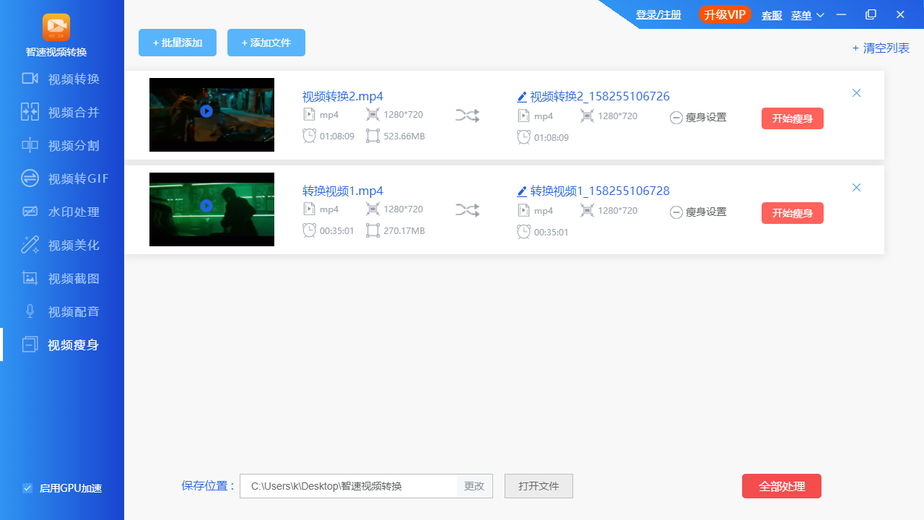Click the file name 视频转换2.mp4

342,96
